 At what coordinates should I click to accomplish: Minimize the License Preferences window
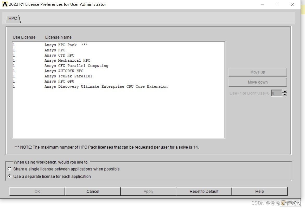(262, 4)
